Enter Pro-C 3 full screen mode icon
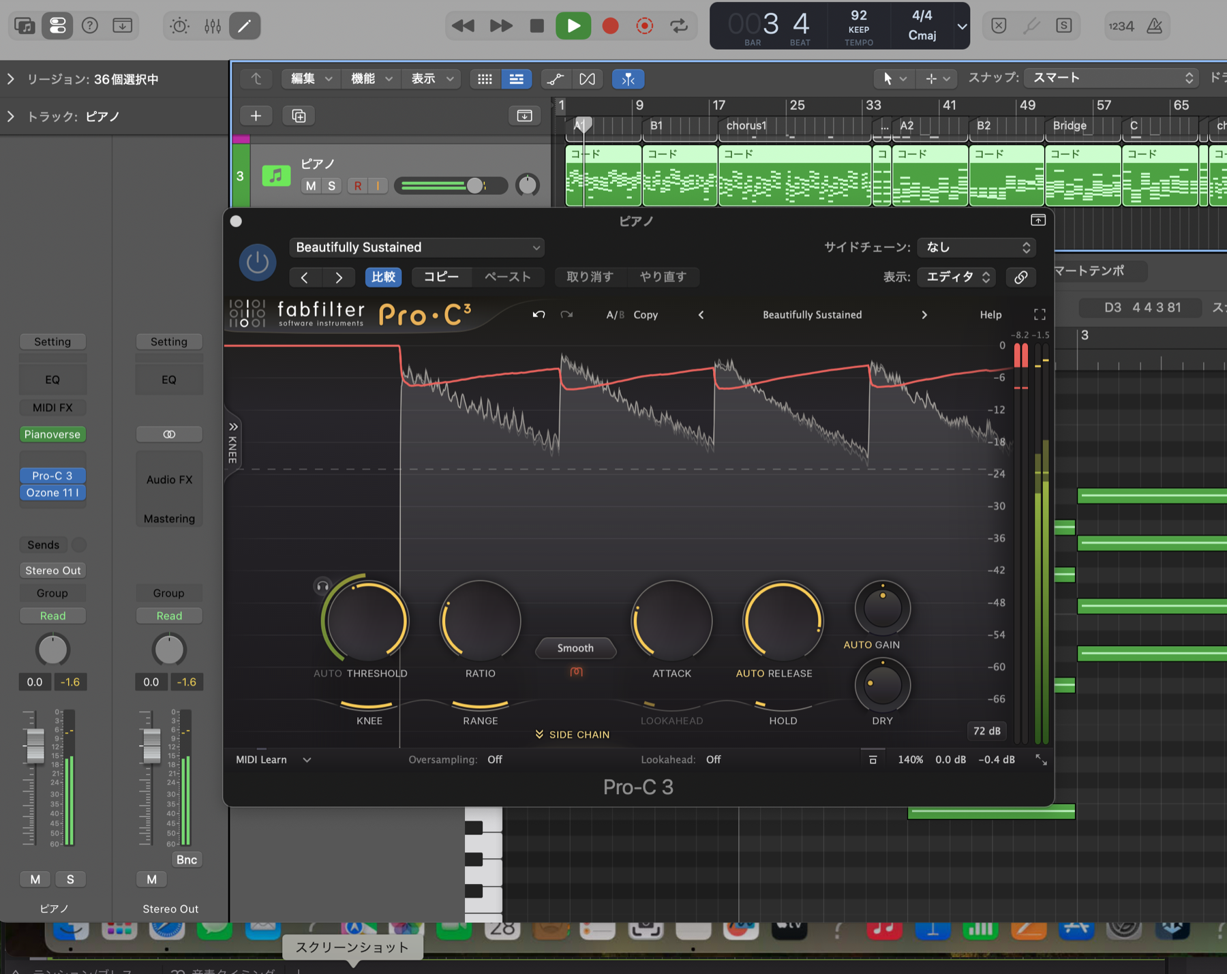The width and height of the screenshot is (1227, 974). pyautogui.click(x=1040, y=315)
